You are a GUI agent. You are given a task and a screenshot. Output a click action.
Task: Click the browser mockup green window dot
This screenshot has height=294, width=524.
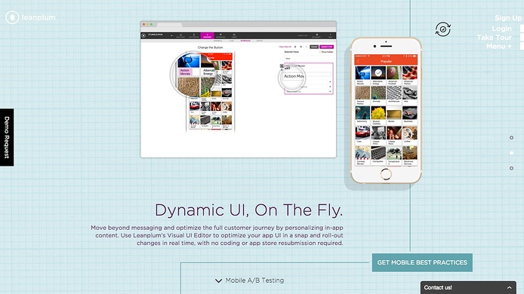[151, 24]
